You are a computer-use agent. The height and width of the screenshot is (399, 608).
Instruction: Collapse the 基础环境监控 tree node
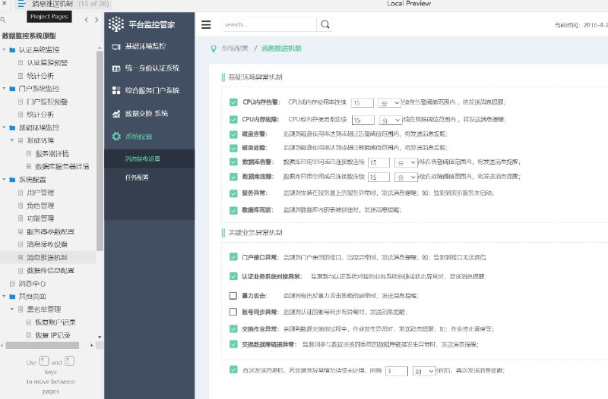point(4,127)
